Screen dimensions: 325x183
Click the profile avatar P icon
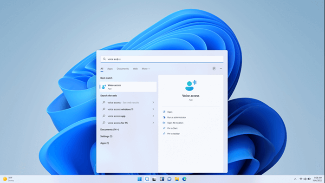point(214,68)
